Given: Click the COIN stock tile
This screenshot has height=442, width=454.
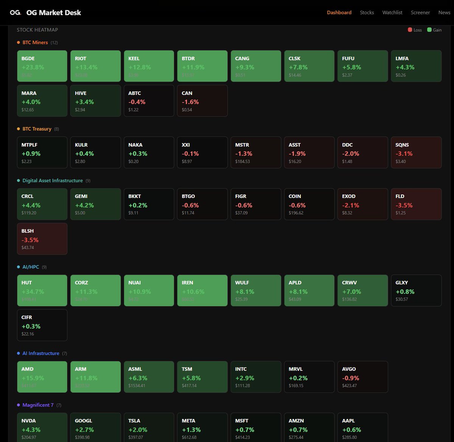Looking at the screenshot, I should [x=309, y=204].
